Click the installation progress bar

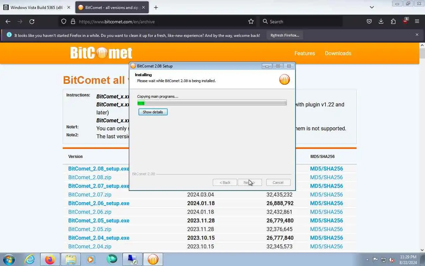tap(212, 103)
